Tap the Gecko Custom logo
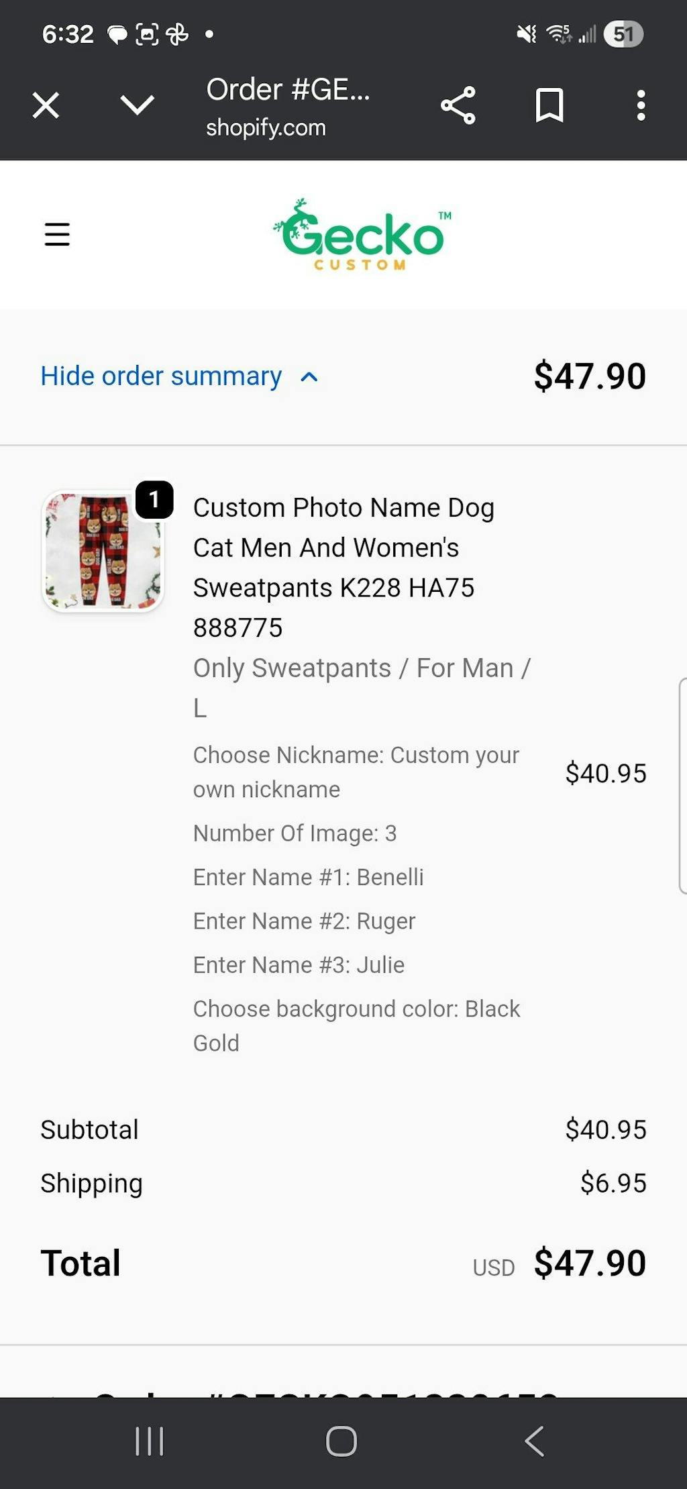 pyautogui.click(x=362, y=235)
